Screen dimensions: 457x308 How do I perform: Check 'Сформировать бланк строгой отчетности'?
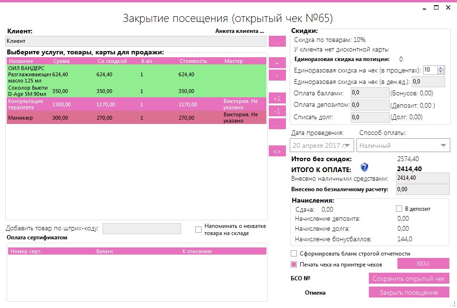294,254
